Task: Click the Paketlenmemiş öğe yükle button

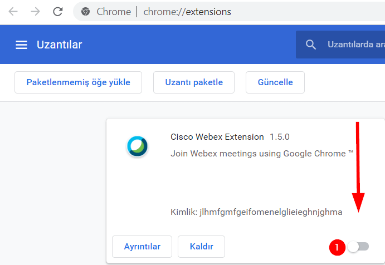Action: [x=78, y=82]
